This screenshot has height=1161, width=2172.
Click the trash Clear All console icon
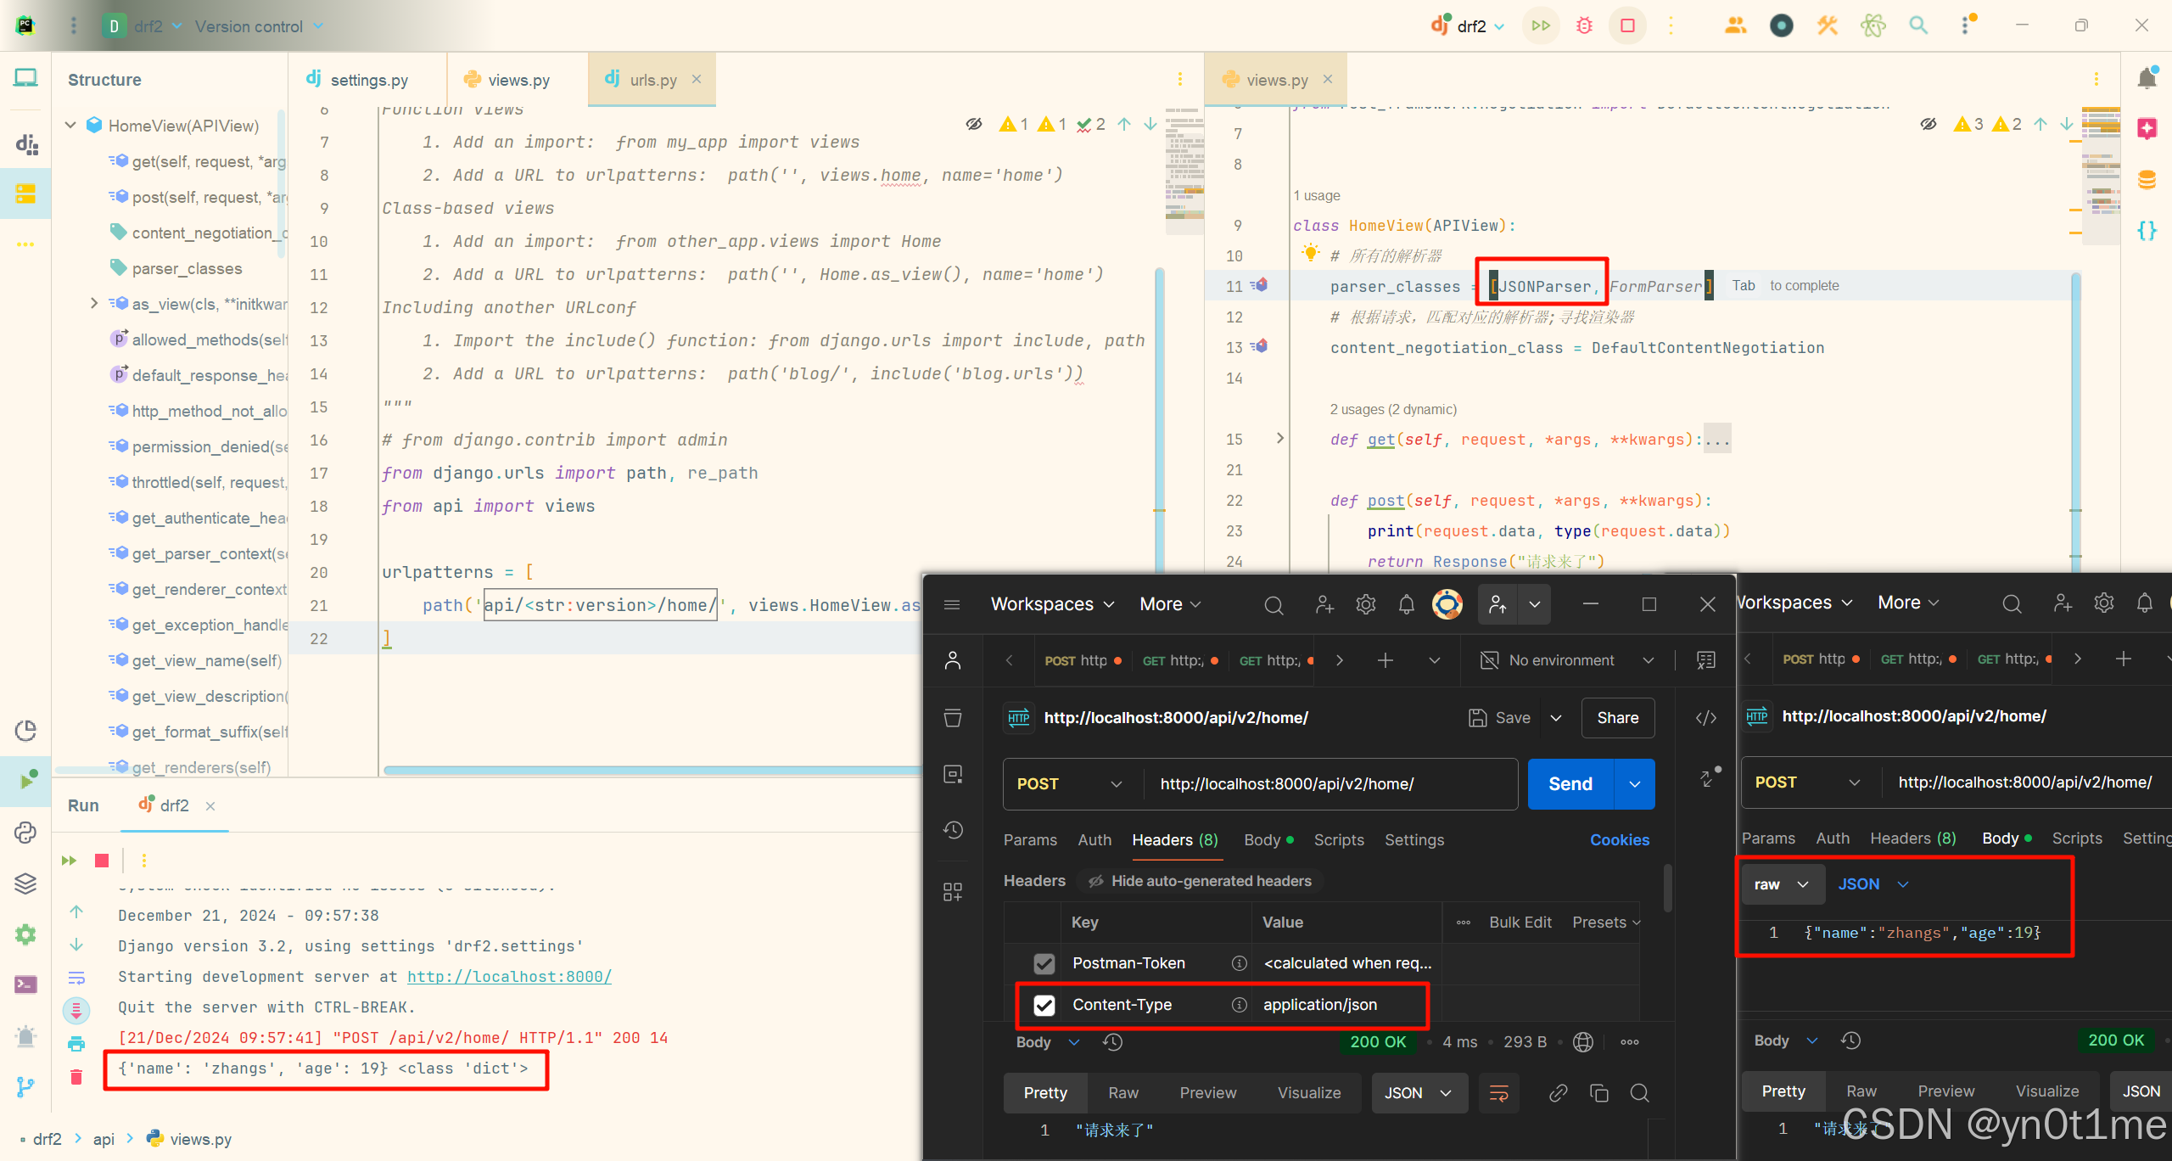click(76, 1076)
